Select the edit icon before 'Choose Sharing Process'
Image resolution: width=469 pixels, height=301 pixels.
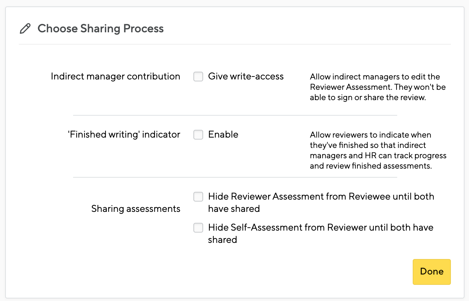(x=25, y=28)
